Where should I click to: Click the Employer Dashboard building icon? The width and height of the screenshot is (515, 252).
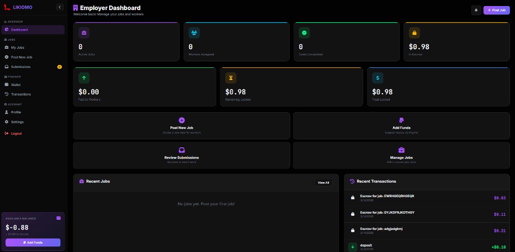pos(75,8)
